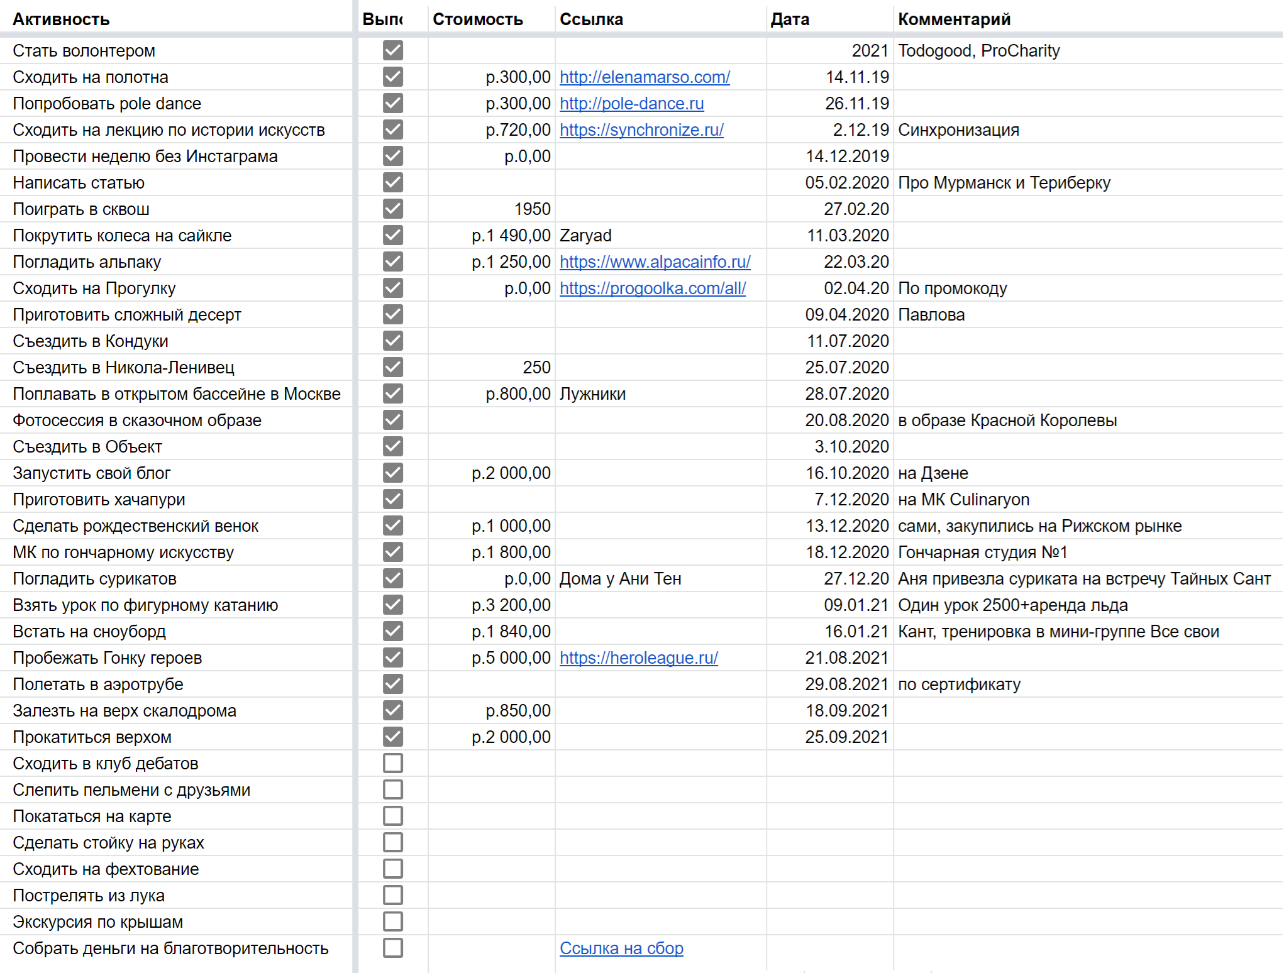Mark 'Покататься на карте' as done
Screen dimensions: 1284x973
pos(393,816)
